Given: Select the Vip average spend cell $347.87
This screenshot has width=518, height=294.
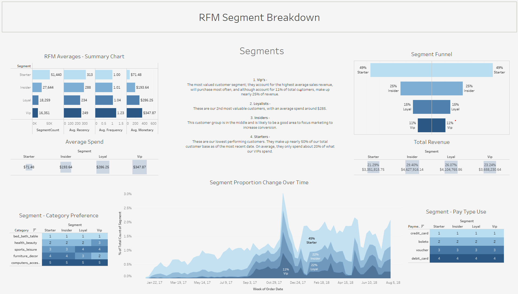Looking at the screenshot, I should click(x=139, y=167).
